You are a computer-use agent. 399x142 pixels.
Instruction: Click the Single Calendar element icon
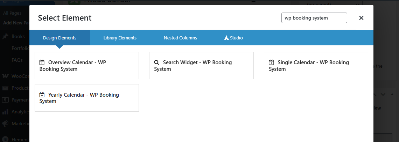[x=271, y=62]
